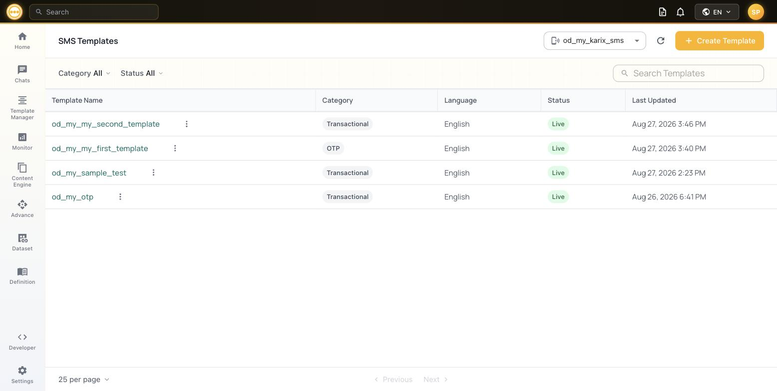
Task: Click Transactional badge for od_my_sample_test
Action: pyautogui.click(x=348, y=173)
